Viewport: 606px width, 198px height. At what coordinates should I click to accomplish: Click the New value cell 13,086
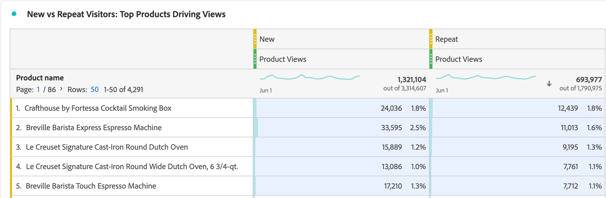pyautogui.click(x=341, y=166)
